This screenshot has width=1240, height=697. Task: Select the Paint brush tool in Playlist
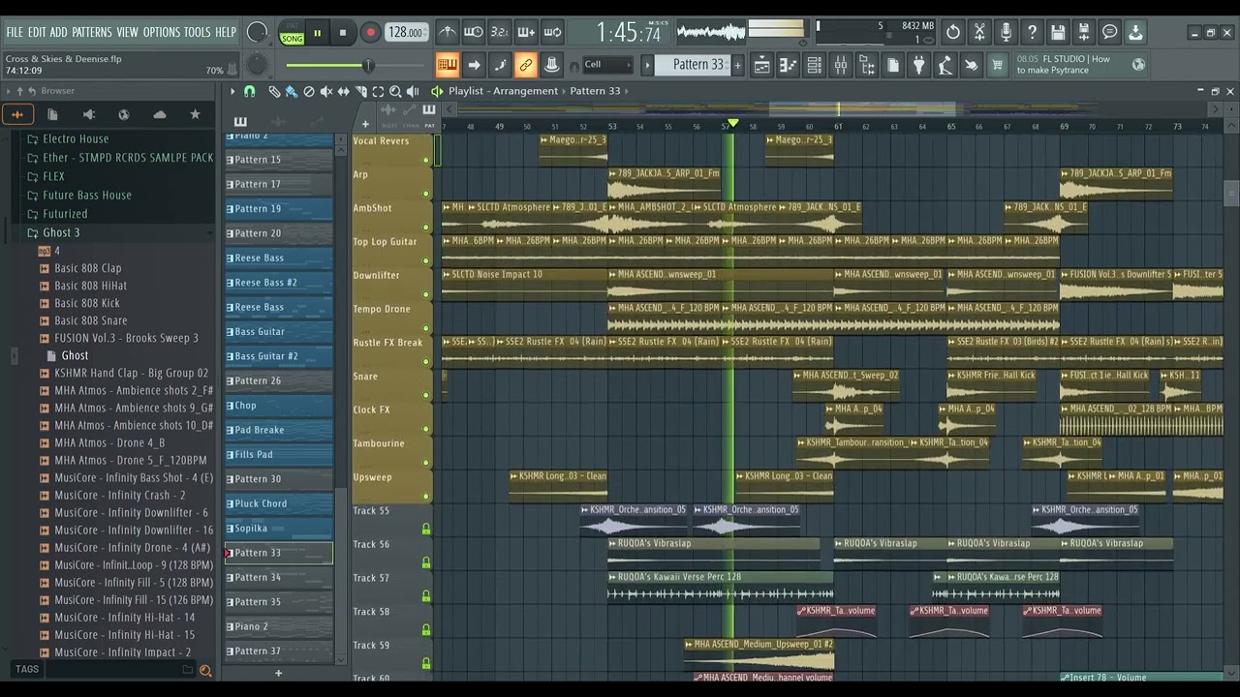tap(291, 91)
